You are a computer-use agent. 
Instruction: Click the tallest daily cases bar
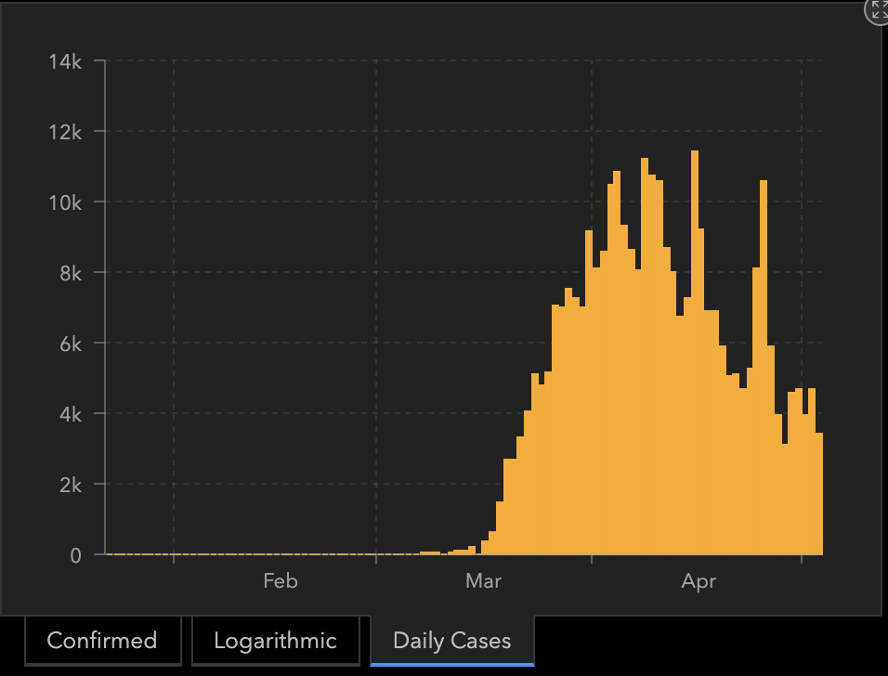coord(695,353)
